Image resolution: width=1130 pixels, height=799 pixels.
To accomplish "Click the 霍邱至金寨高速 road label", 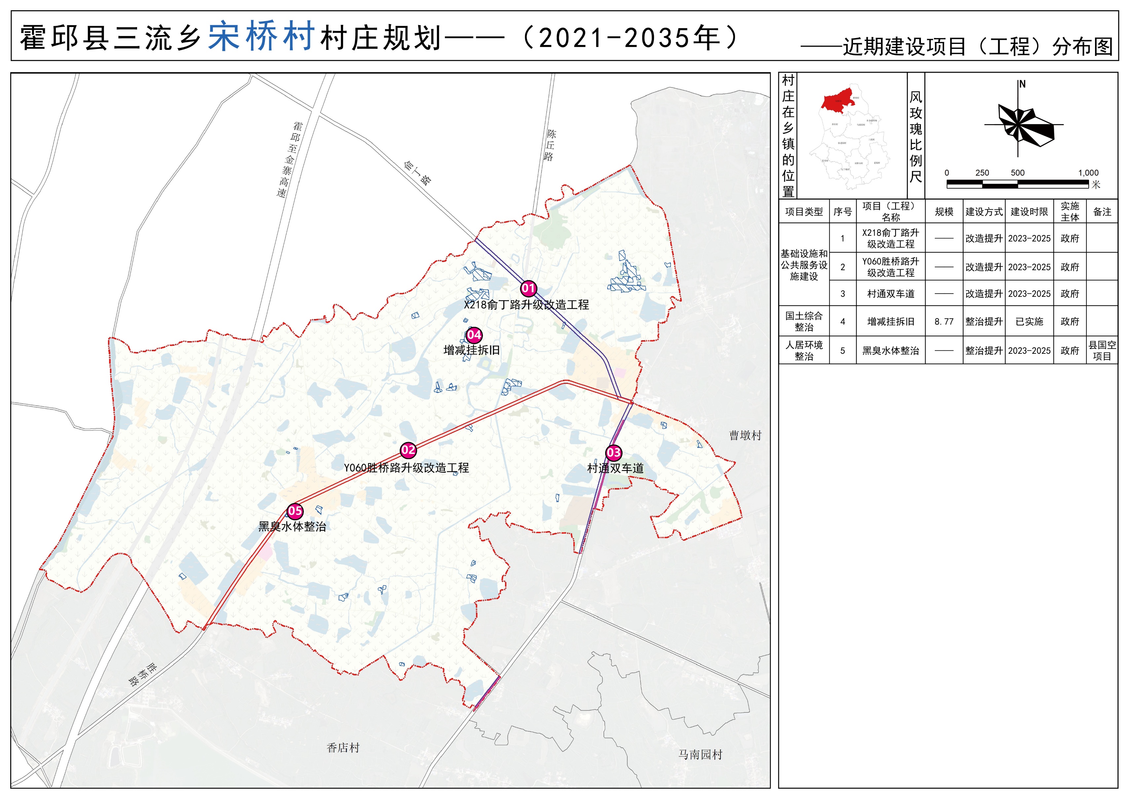I will tap(289, 160).
